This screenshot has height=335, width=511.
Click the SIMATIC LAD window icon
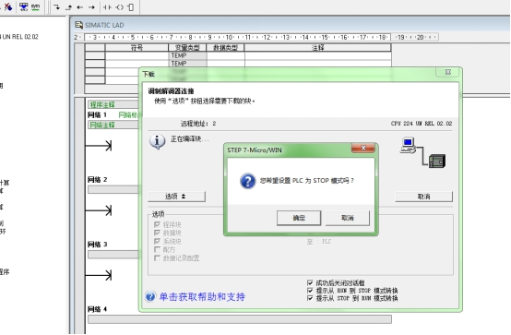[x=79, y=25]
